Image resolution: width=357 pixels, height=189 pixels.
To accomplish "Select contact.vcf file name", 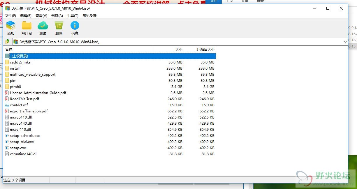I will pyautogui.click(x=19, y=105).
